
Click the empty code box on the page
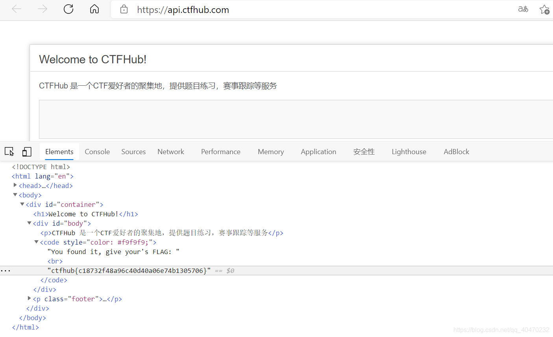296,119
